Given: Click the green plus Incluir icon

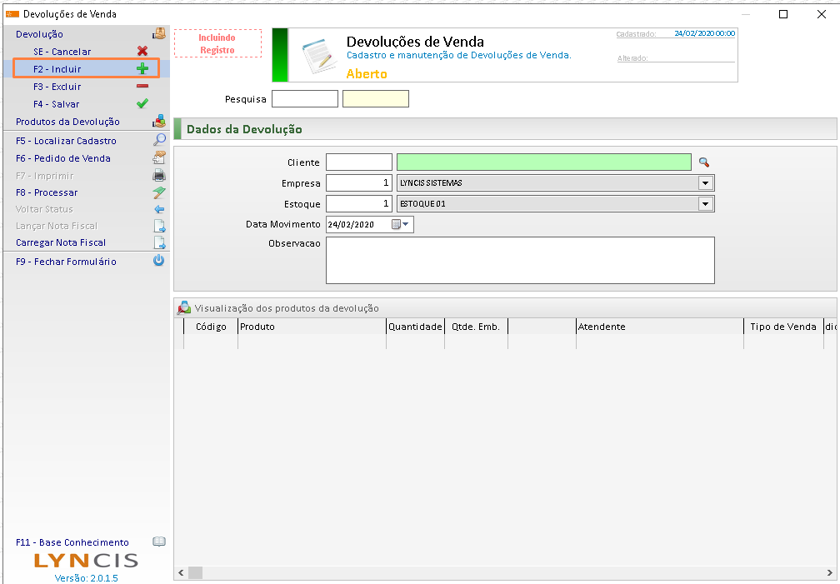Looking at the screenshot, I should pyautogui.click(x=142, y=69).
